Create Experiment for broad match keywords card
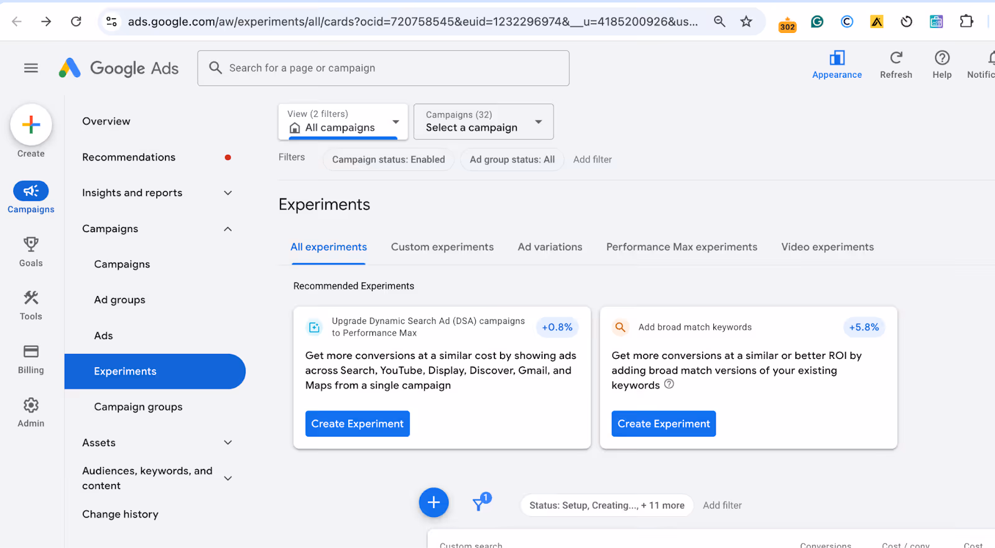This screenshot has width=995, height=548. [664, 424]
